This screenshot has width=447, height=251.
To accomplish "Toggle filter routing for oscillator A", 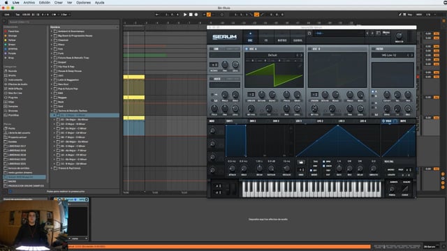I will (373, 91).
